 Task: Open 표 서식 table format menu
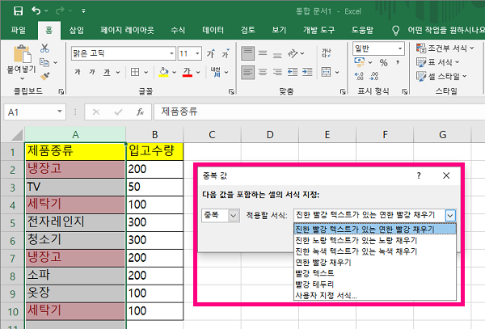[437, 62]
